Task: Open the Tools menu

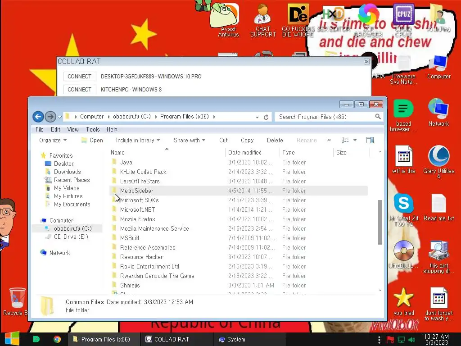Action: pyautogui.click(x=93, y=129)
